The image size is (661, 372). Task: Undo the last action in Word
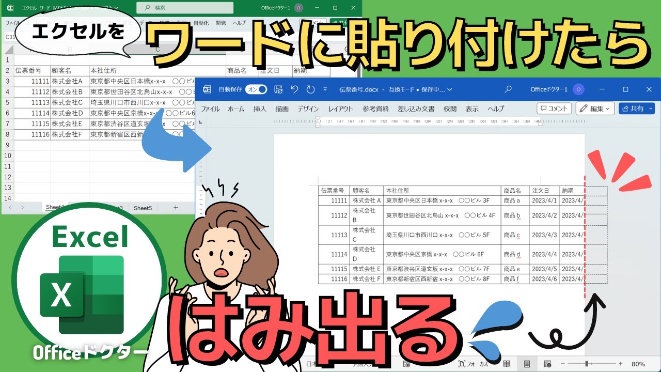[294, 89]
